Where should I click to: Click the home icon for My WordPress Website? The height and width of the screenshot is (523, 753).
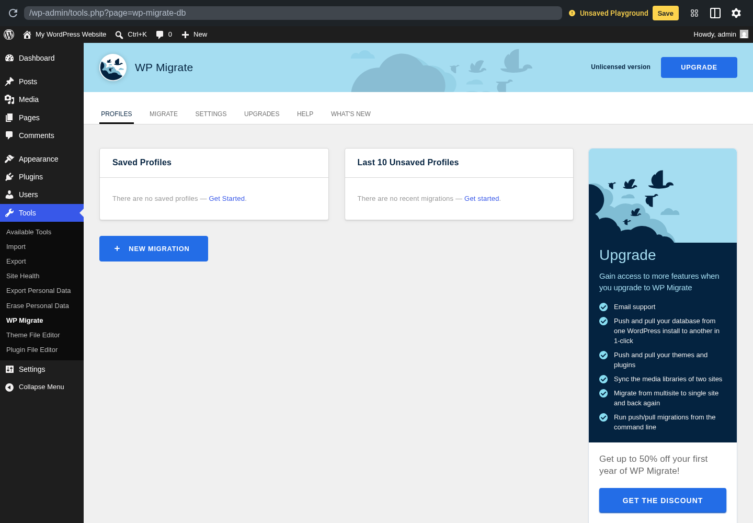tap(27, 35)
